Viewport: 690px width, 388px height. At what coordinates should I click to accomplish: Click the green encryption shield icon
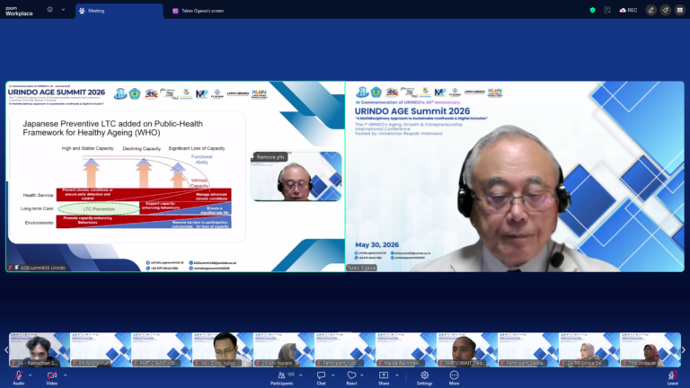[592, 10]
